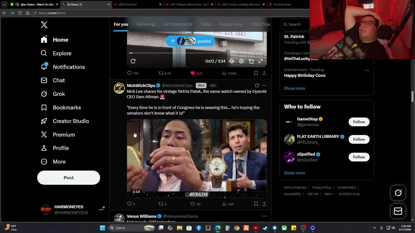Follow FLAT EARTH LIBRARY
Image resolution: width=415 pixels, height=233 pixels.
359,139
